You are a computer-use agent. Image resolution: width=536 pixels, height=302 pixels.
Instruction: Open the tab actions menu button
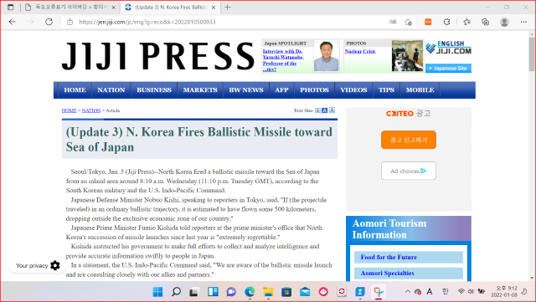(11, 7)
